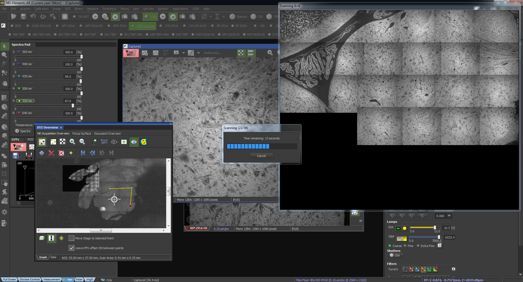The image size is (523, 282).
Task: Click the DIA shutter button
Action: pyautogui.click(x=396, y=255)
